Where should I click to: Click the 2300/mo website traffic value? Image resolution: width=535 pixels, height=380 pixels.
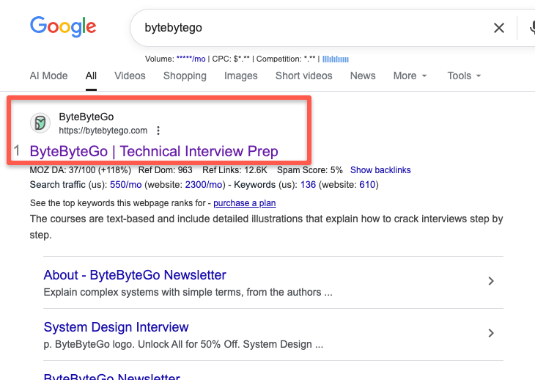(x=203, y=185)
